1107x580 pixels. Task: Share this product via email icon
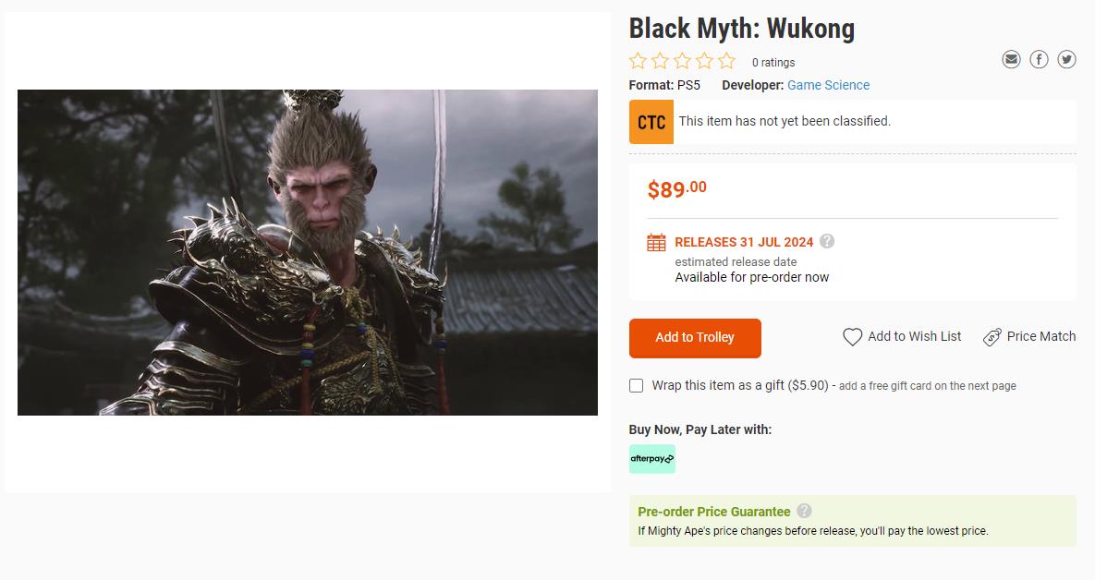pyautogui.click(x=1012, y=60)
